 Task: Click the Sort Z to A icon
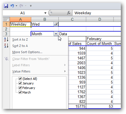click(x=6, y=46)
